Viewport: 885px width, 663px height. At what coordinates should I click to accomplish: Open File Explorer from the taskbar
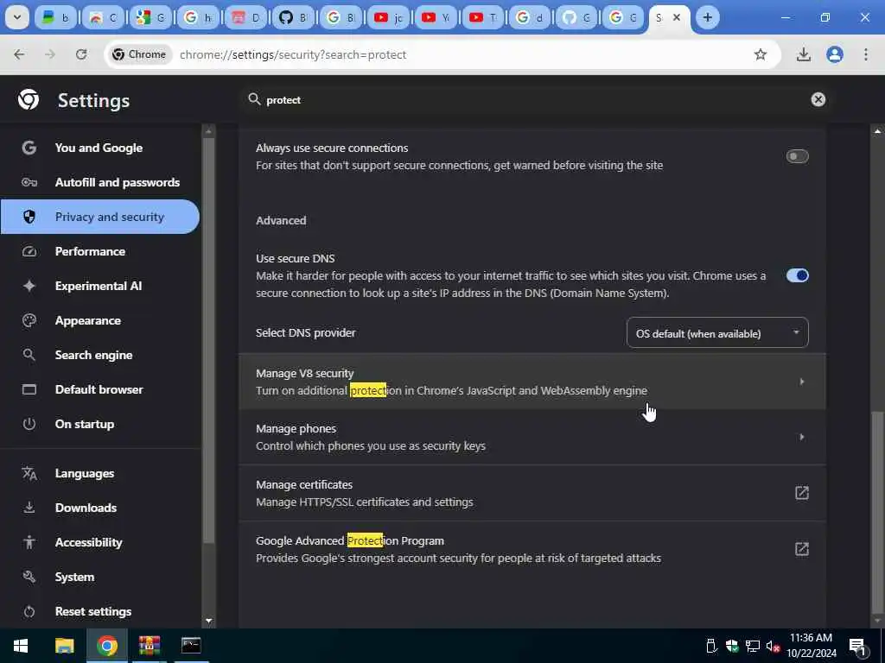64,646
